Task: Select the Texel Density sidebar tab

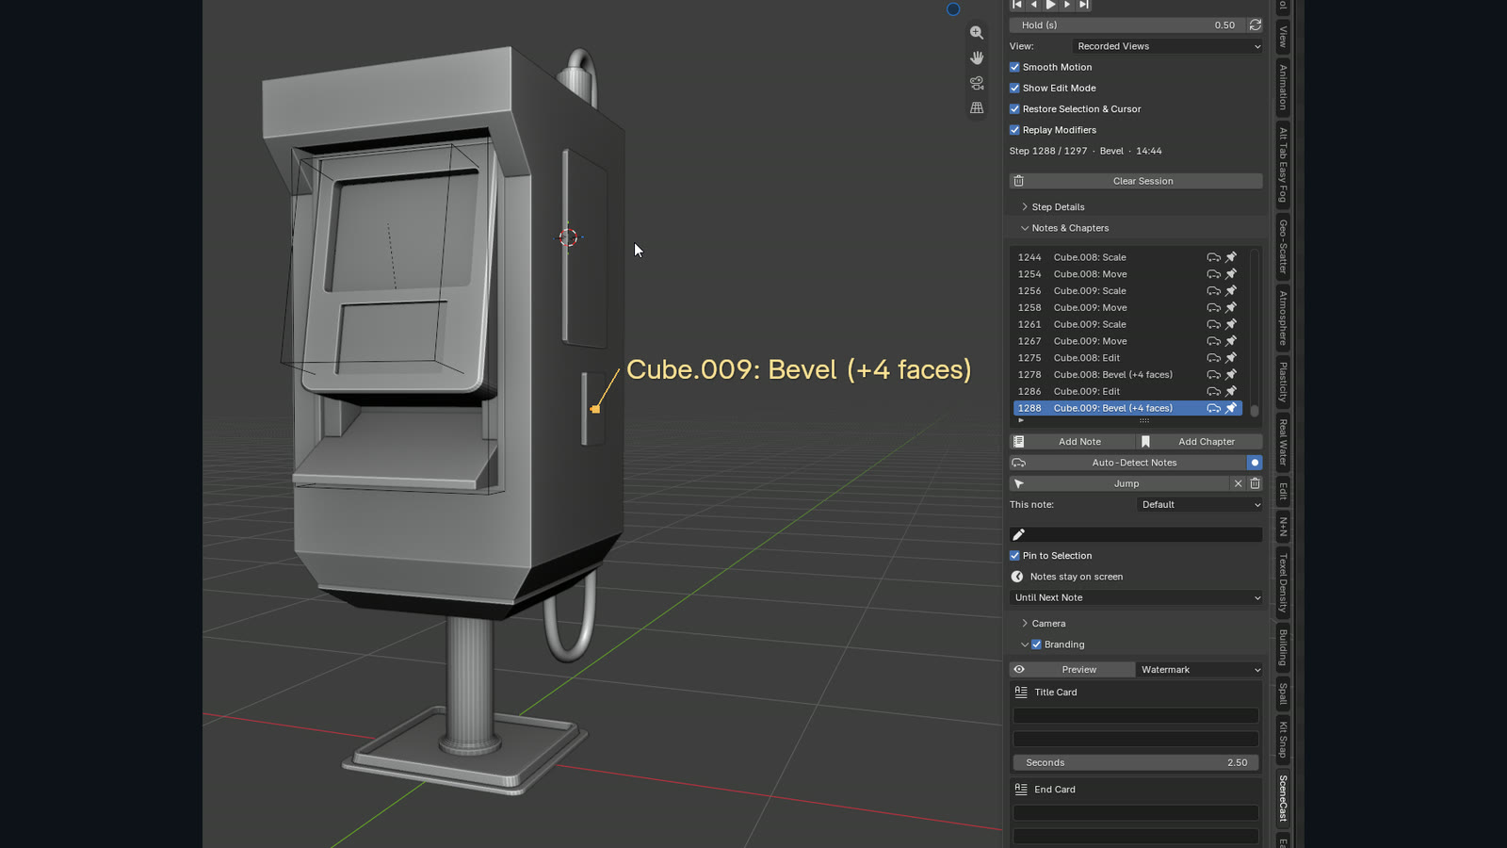Action: [1283, 583]
